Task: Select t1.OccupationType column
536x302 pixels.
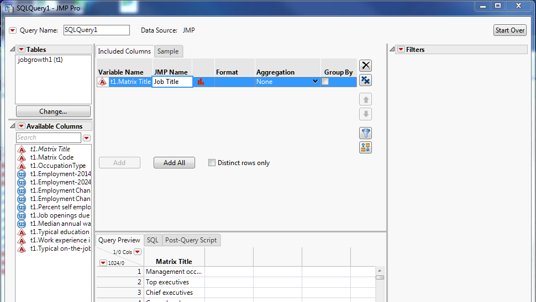Action: (x=58, y=165)
